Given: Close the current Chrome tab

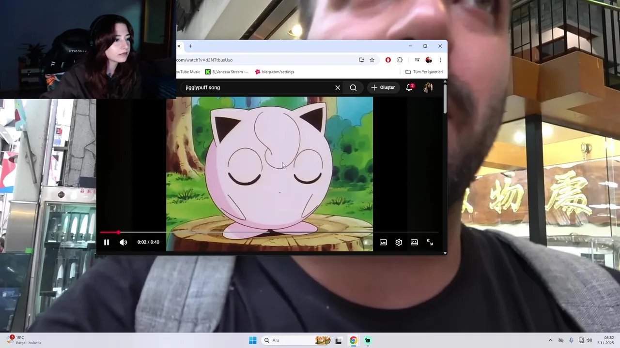Looking at the screenshot, I should click(x=179, y=46).
